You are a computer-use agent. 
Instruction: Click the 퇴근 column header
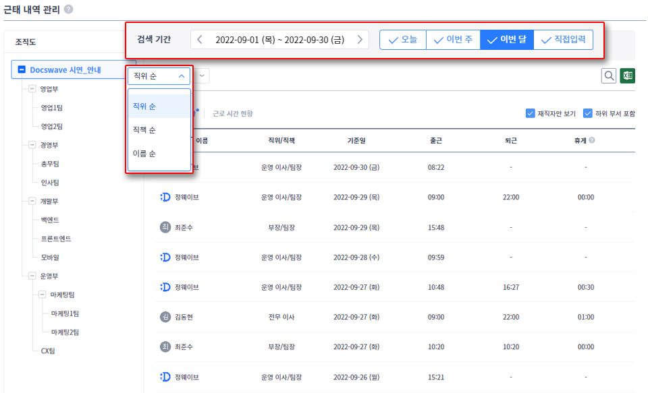click(511, 140)
